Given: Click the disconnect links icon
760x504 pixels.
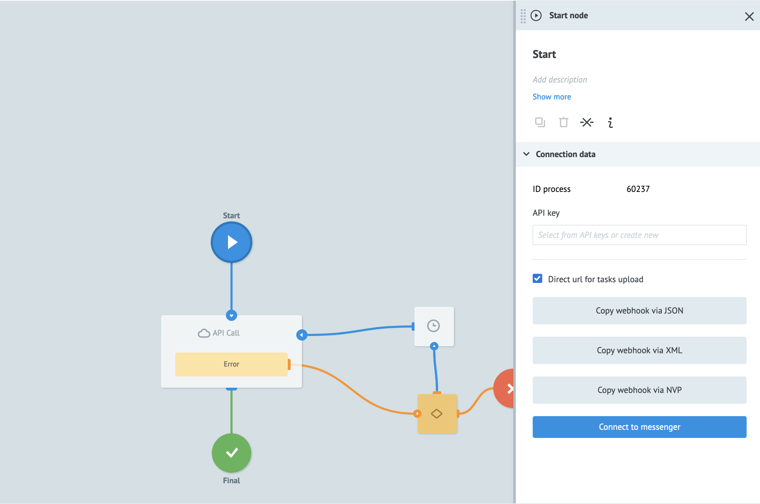Looking at the screenshot, I should [x=587, y=122].
